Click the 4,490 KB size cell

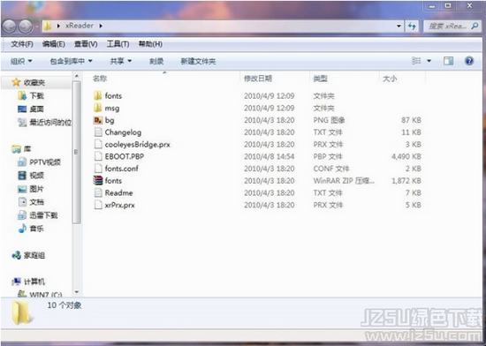406,156
